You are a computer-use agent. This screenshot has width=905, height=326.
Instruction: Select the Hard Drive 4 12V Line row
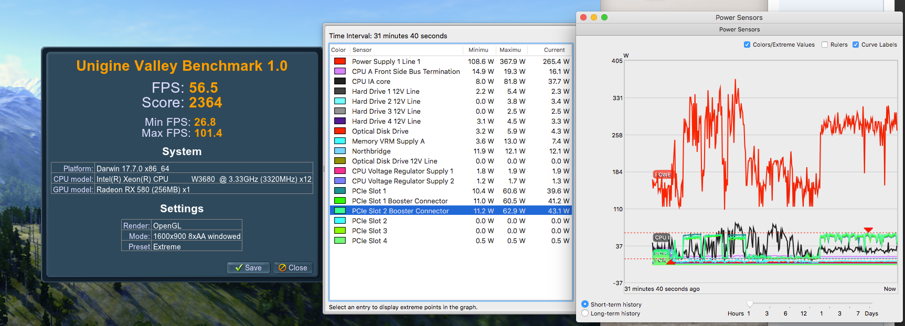click(x=451, y=121)
